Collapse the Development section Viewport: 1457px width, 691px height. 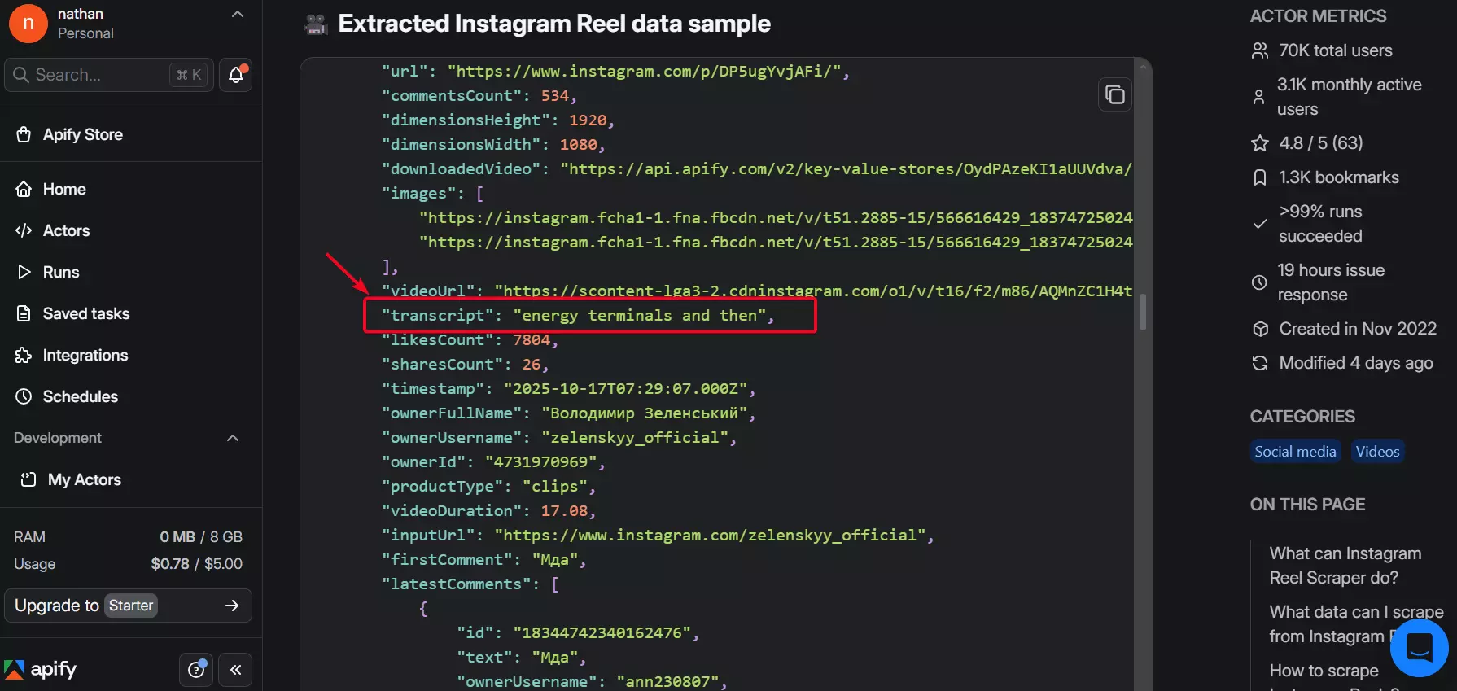(x=233, y=438)
